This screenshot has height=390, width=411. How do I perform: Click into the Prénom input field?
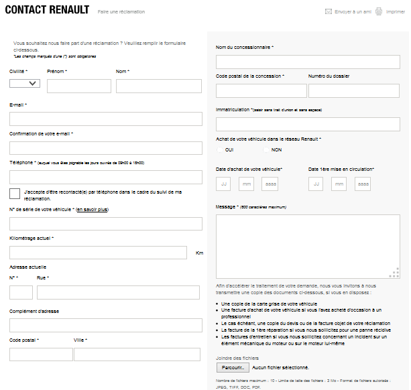[x=79, y=86]
